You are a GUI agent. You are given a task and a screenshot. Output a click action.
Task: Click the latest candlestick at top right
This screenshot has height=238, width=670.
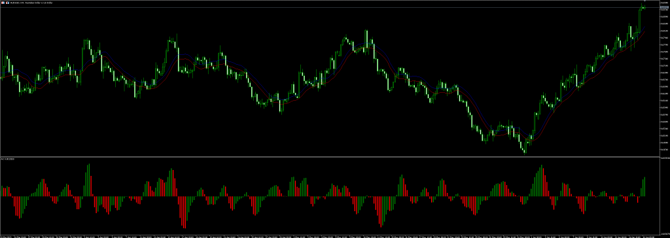coord(644,8)
